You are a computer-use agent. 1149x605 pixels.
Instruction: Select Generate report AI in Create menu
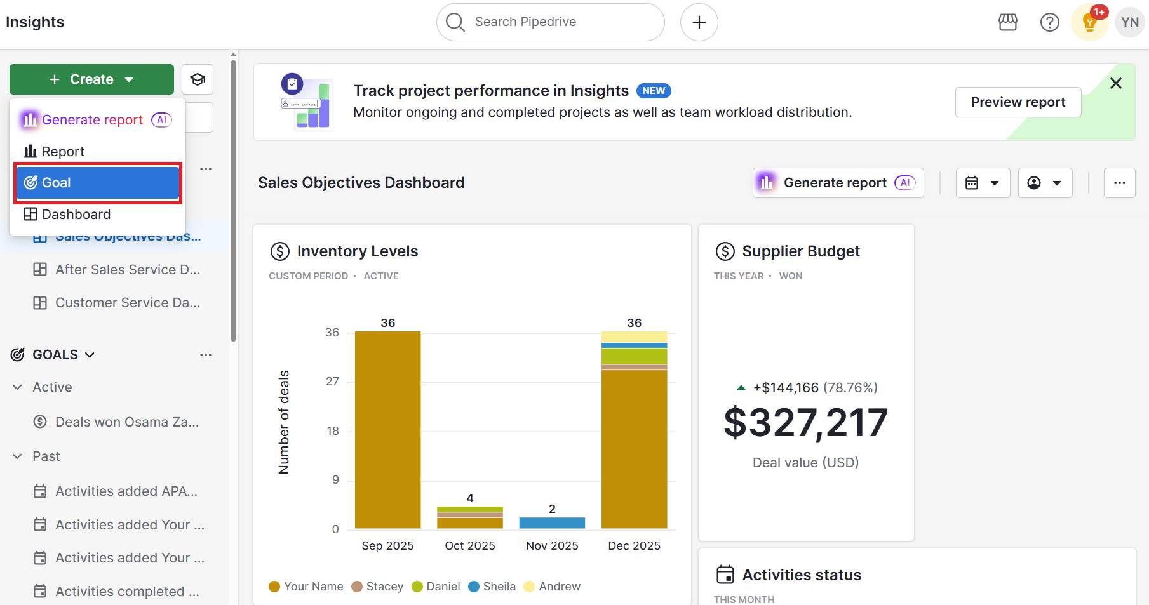pyautogui.click(x=97, y=120)
